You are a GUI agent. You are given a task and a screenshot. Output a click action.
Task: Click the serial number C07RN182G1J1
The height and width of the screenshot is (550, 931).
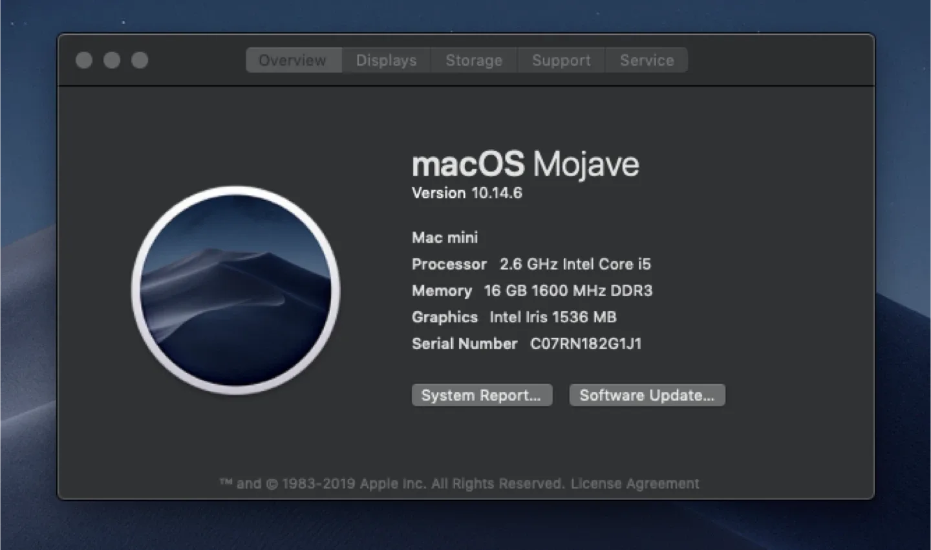[585, 344]
